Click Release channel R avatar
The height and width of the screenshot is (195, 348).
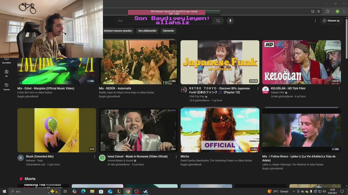coord(21,158)
